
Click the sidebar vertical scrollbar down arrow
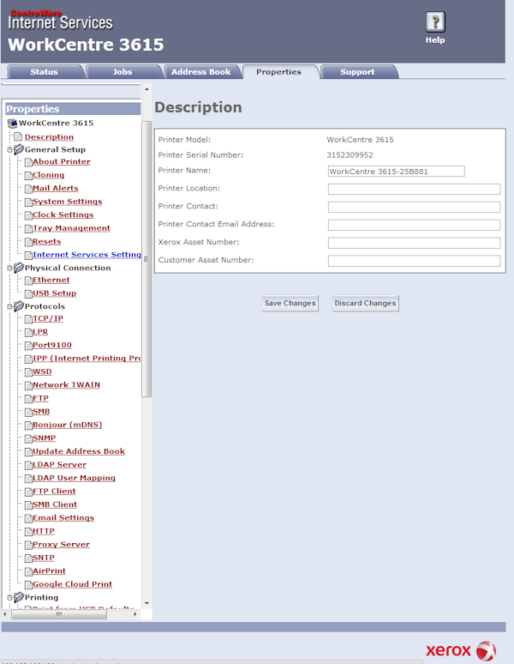click(x=146, y=603)
